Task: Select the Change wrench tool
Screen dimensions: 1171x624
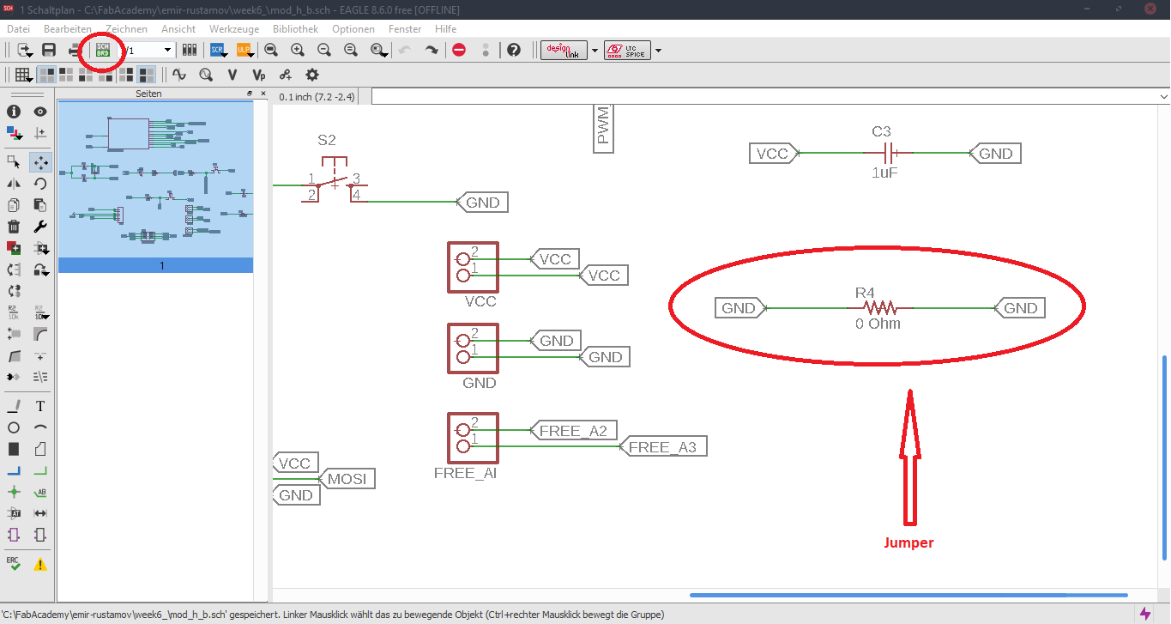Action: point(39,227)
